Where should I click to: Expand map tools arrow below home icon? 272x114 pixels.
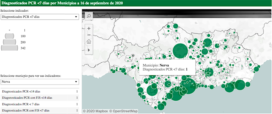pos(89,50)
